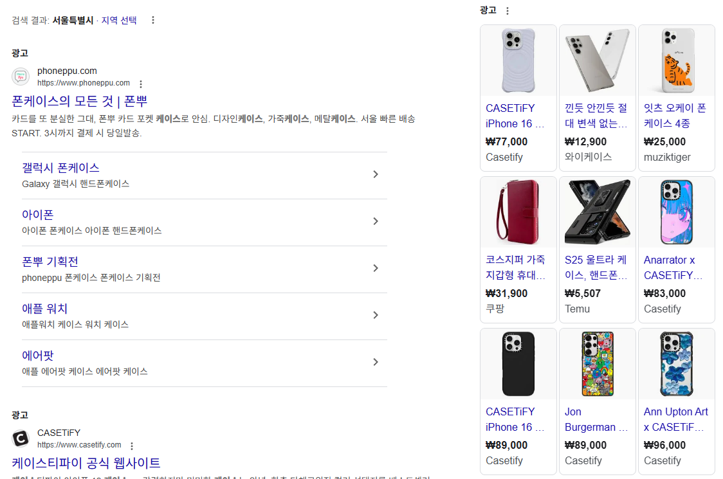Click the ₩12,900 price text
This screenshot has width=723, height=479.
(x=585, y=141)
